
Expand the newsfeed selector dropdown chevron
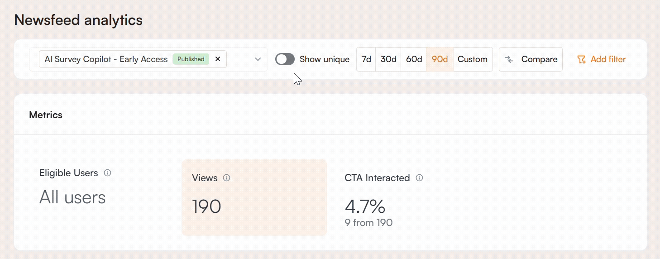258,59
